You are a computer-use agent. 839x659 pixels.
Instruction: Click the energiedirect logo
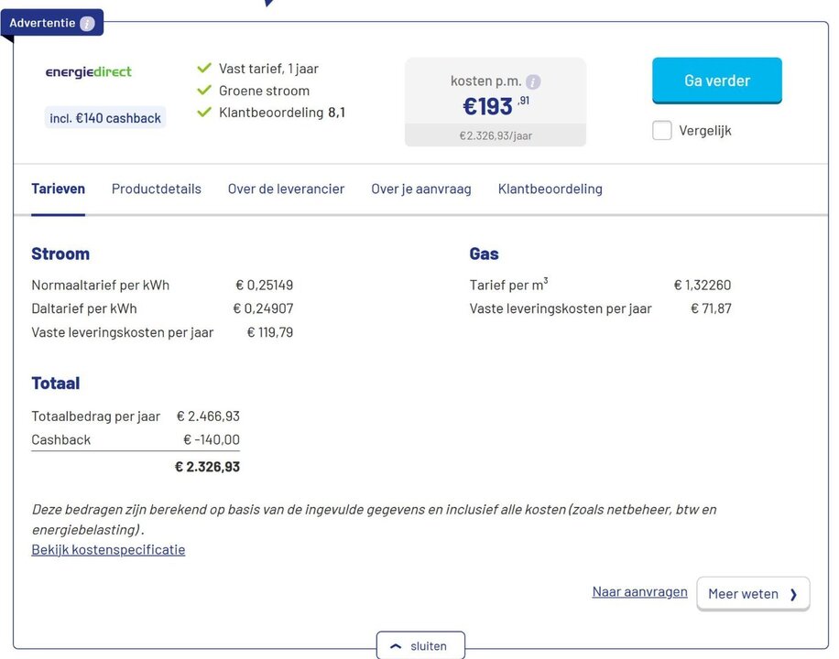pos(88,71)
